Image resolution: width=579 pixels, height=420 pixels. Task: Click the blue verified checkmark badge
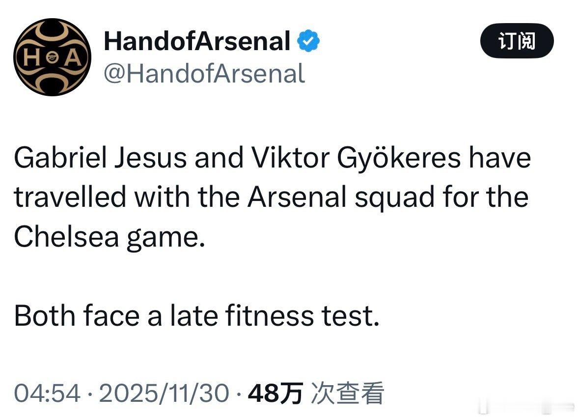(309, 42)
